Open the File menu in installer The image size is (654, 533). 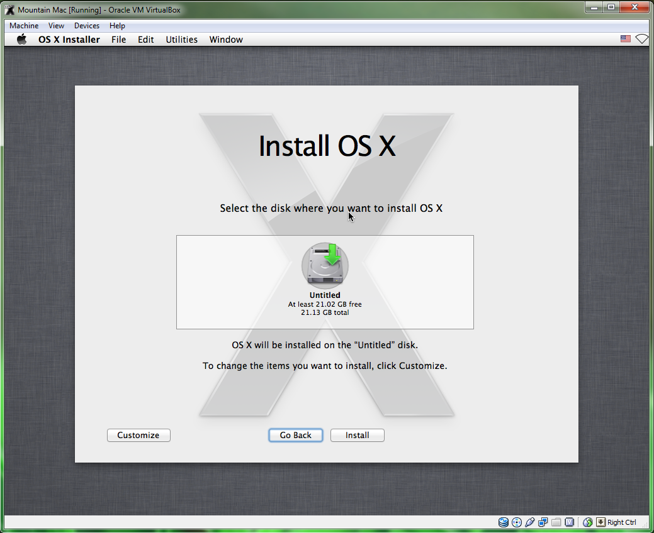118,40
